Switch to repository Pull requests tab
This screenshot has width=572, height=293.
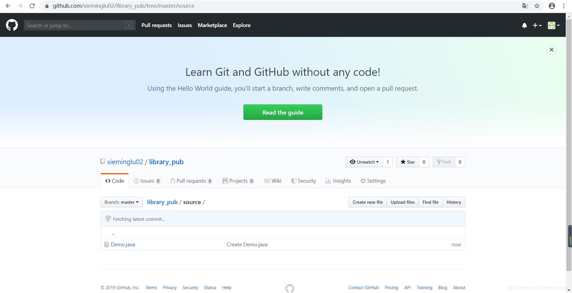pyautogui.click(x=191, y=181)
